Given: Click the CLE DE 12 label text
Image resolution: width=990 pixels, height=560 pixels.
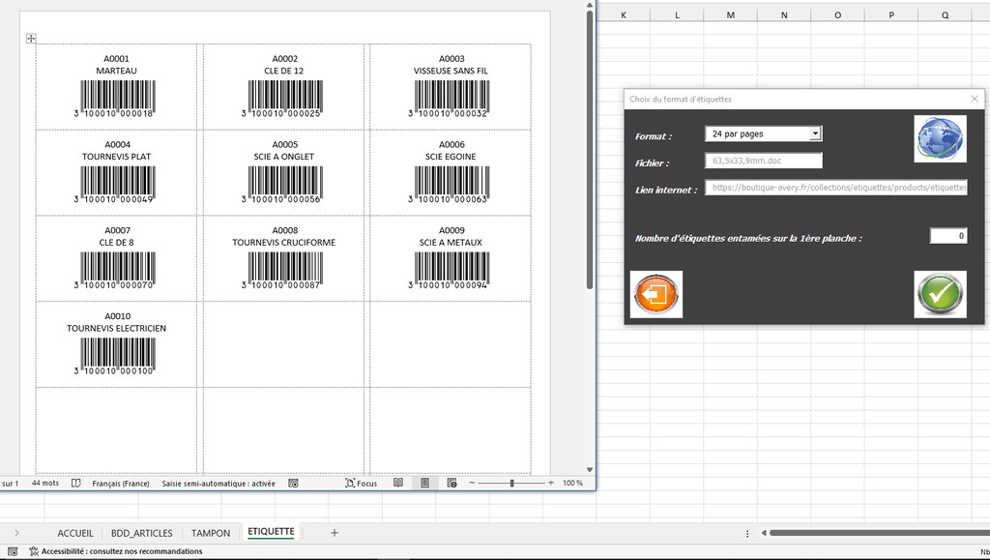Looking at the screenshot, I should click(284, 71).
